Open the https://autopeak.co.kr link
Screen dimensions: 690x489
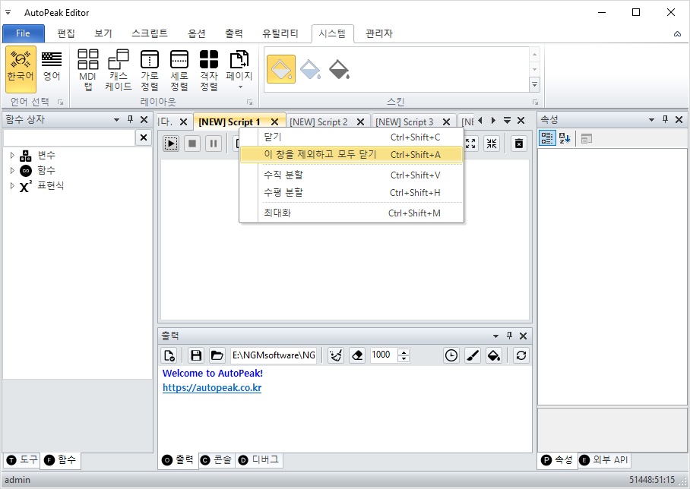(x=212, y=388)
